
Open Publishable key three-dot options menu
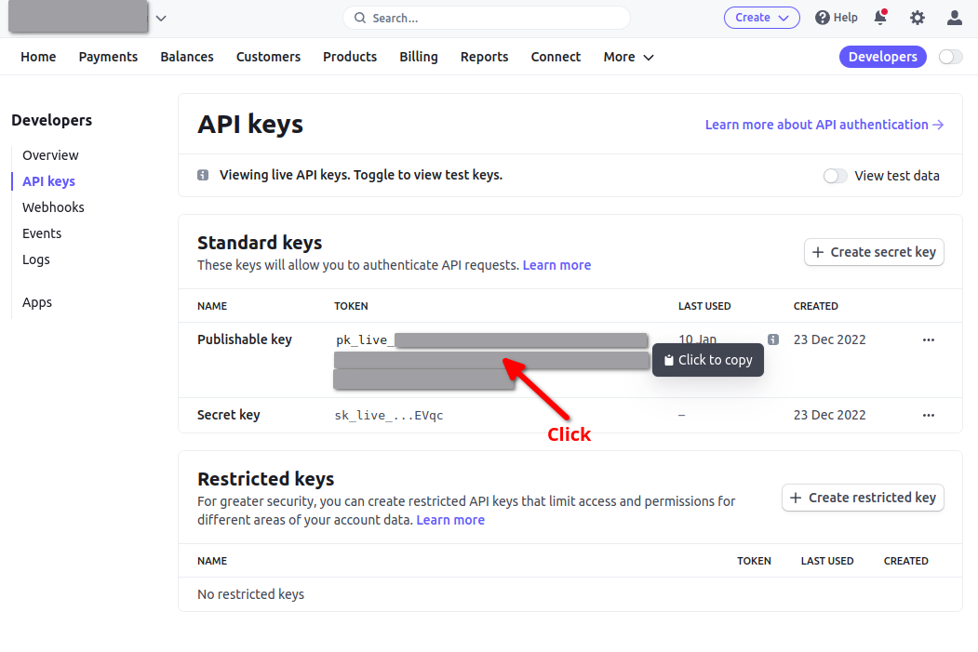pos(928,339)
